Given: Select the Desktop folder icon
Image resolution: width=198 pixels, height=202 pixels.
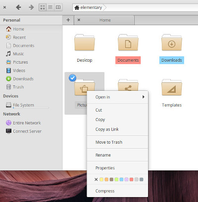Looking at the screenshot, I should coord(85,42).
